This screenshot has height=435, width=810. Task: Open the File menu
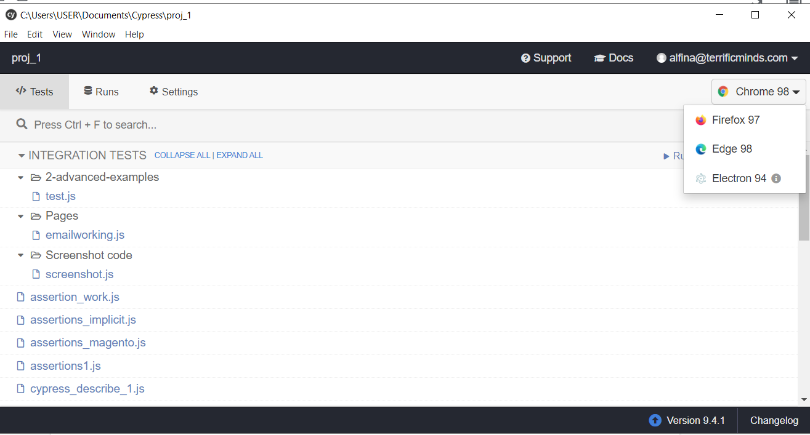tap(10, 34)
